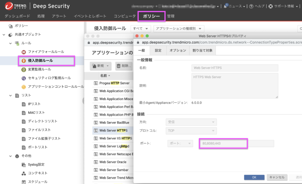Viewport: 302px width, 184px height.
Task: Open the 管理 menu
Action: point(171,16)
